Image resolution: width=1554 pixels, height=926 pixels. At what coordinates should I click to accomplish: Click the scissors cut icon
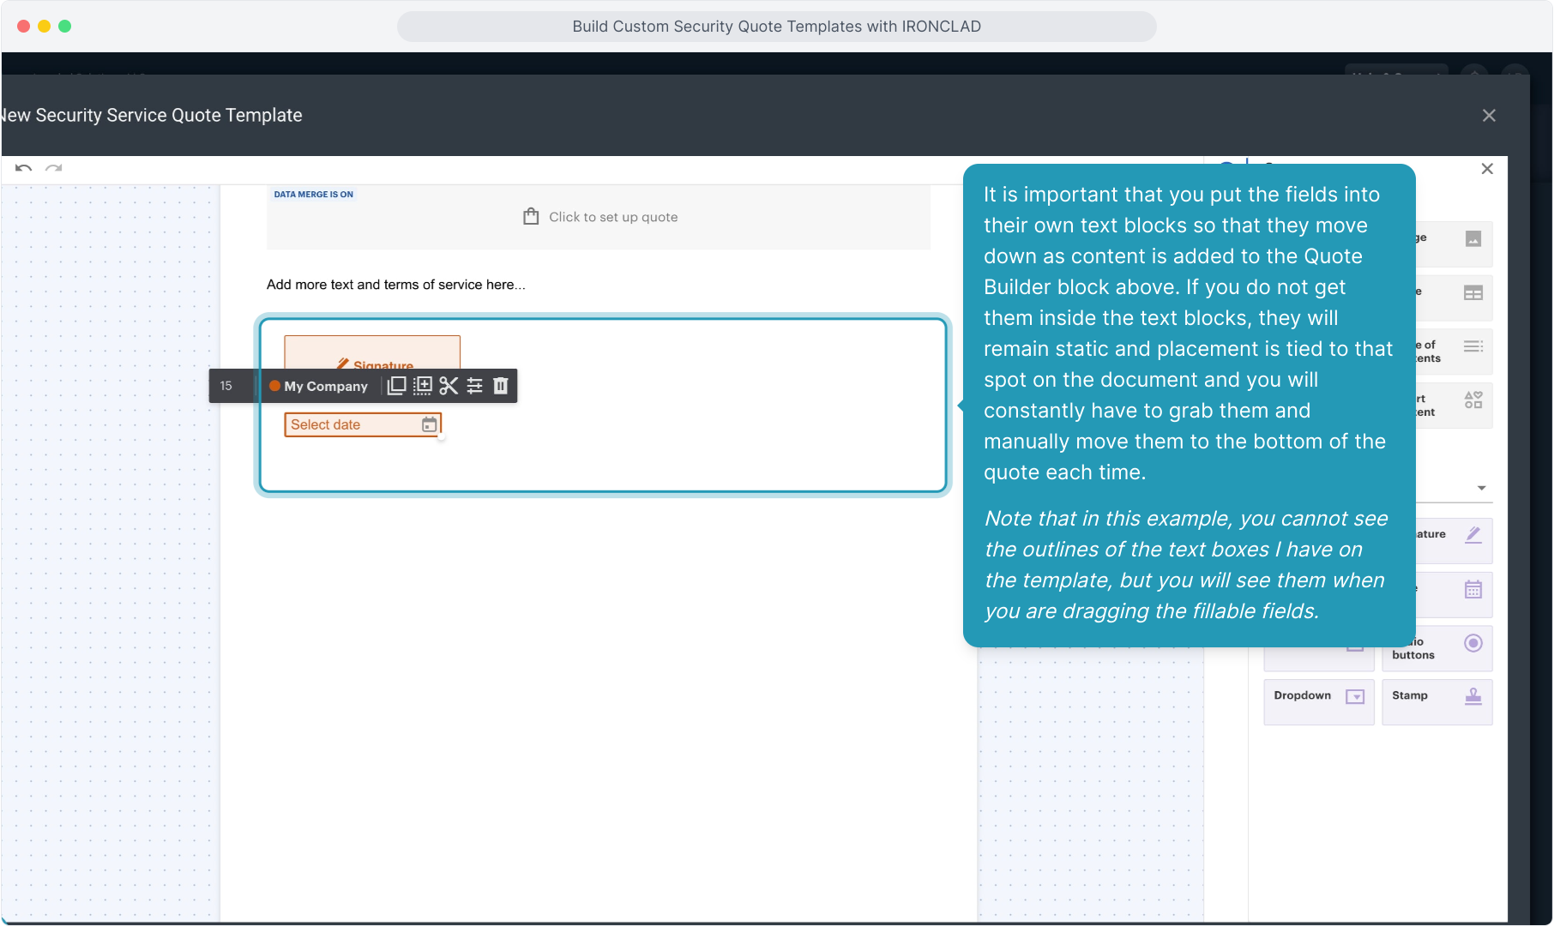449,386
